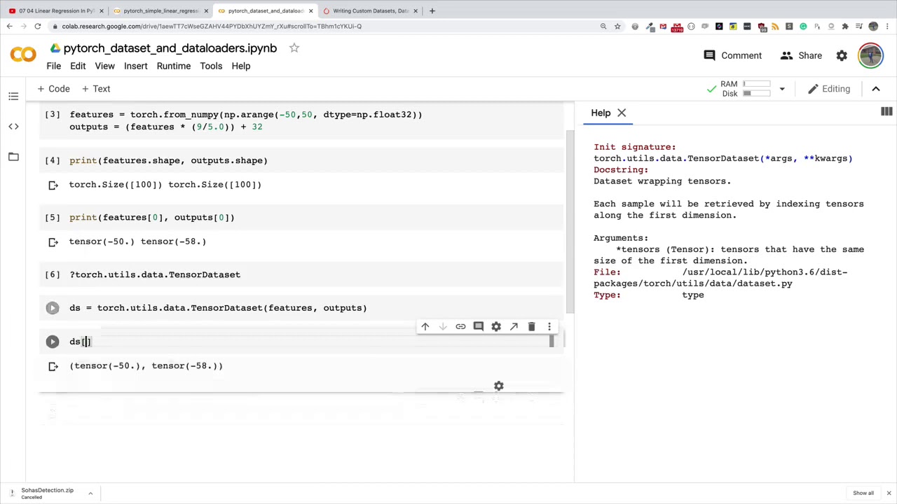Open editor settings gear in cell toolbar
This screenshot has height=504, width=897.
pyautogui.click(x=496, y=326)
